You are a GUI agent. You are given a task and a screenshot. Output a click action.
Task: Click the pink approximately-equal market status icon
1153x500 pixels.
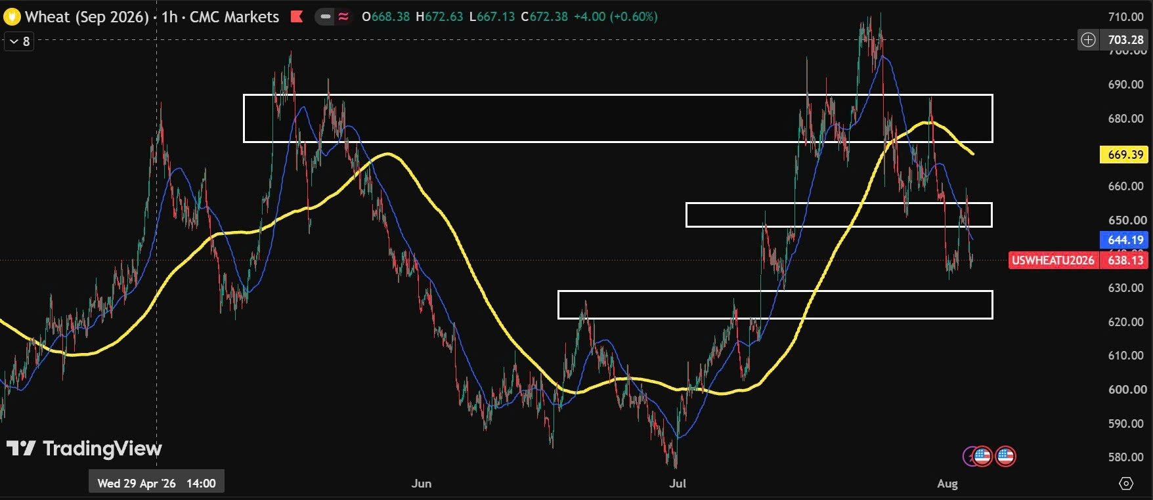343,17
